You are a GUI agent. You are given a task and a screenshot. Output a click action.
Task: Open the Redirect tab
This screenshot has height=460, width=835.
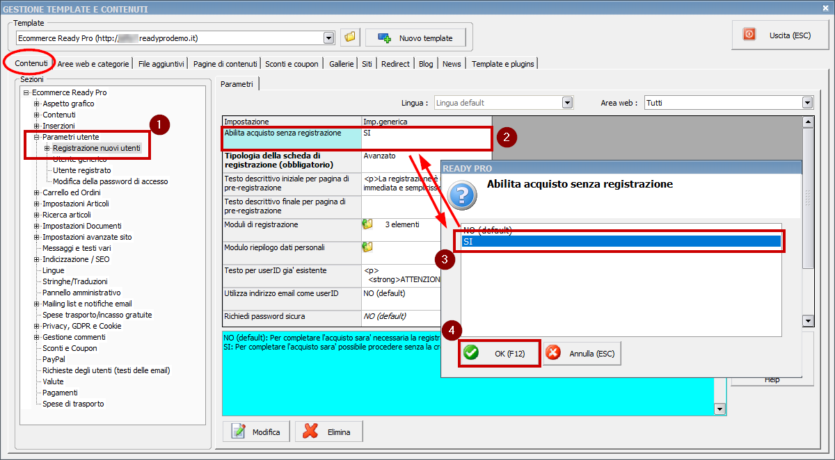pos(395,64)
